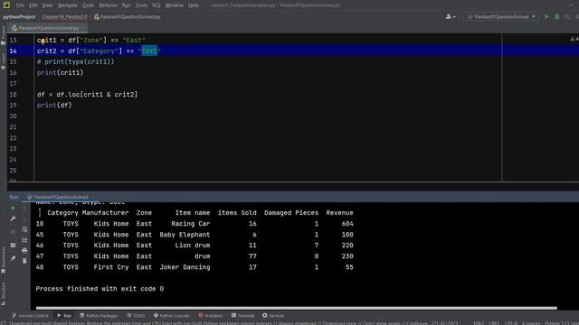Open the Code menu
Viewport: 579px width, 325px height.
click(x=88, y=5)
